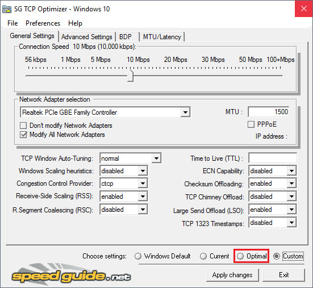Enable the PPPoE checkbox
Image resolution: width=313 pixels, height=288 pixels.
click(251, 124)
